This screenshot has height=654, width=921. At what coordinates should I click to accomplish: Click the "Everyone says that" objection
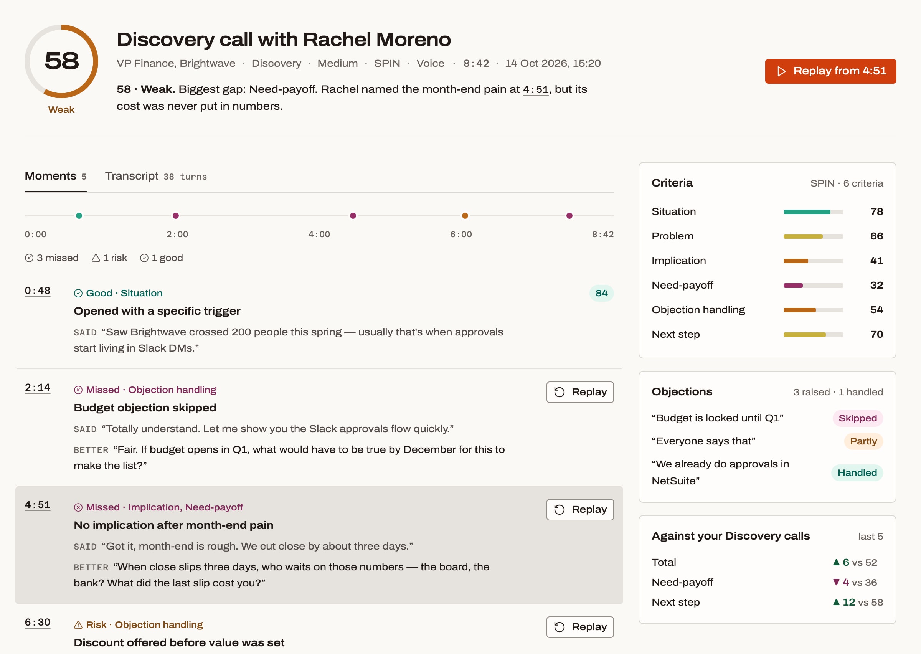click(703, 441)
